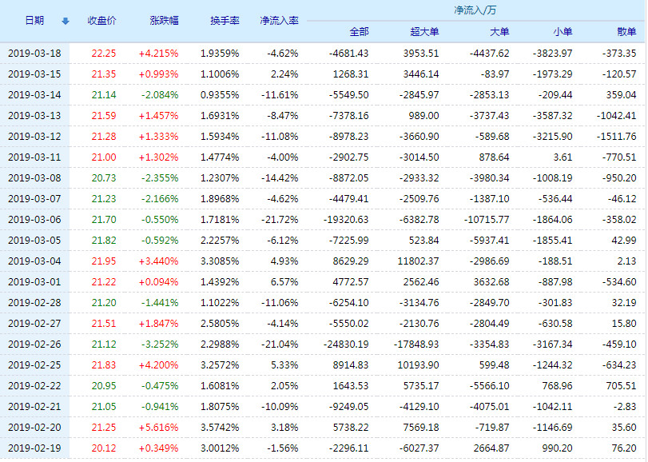Screen dimensions: 648x462
Task: Click change value +4.215%
Action: coord(159,54)
